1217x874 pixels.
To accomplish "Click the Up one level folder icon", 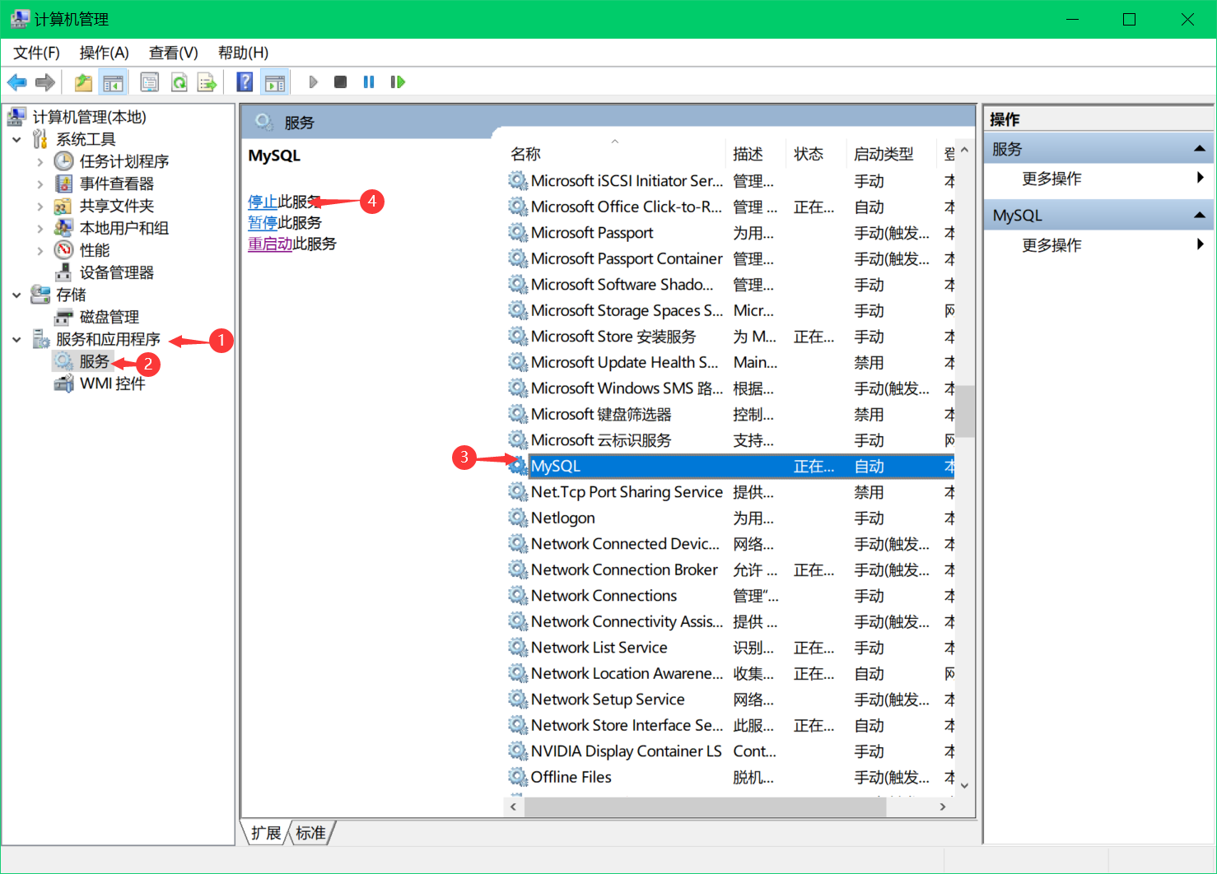I will 83,82.
